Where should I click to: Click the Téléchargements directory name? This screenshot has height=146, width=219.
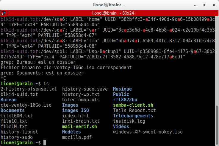(133, 116)
